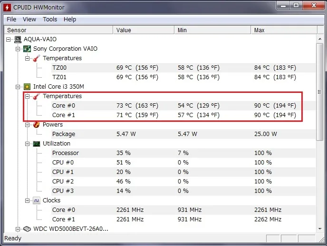Screen dimensions: 327x246
Task: Select the Package power row
Action: tap(63, 134)
